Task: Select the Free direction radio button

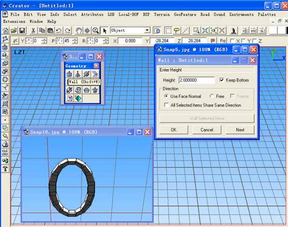Action: click(212, 96)
